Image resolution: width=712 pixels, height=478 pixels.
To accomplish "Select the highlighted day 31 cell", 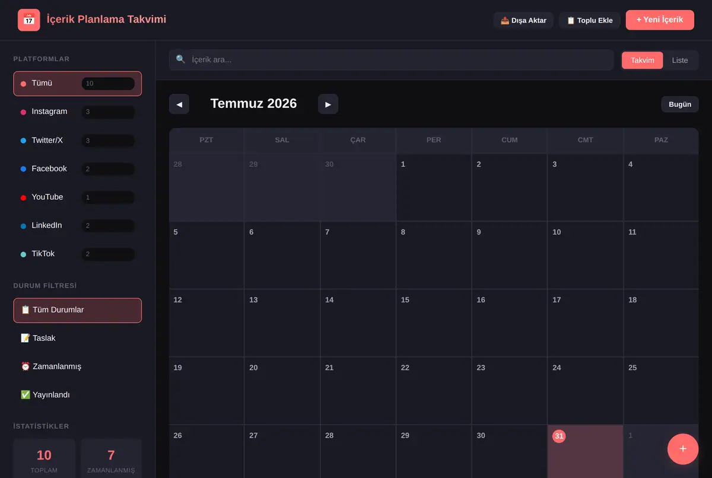I will point(585,451).
